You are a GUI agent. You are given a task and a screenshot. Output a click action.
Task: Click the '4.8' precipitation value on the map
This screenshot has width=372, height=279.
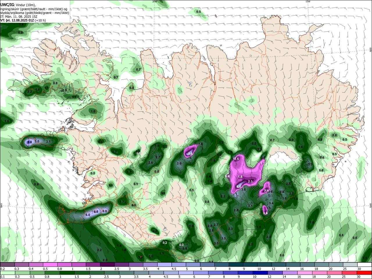[270, 192]
